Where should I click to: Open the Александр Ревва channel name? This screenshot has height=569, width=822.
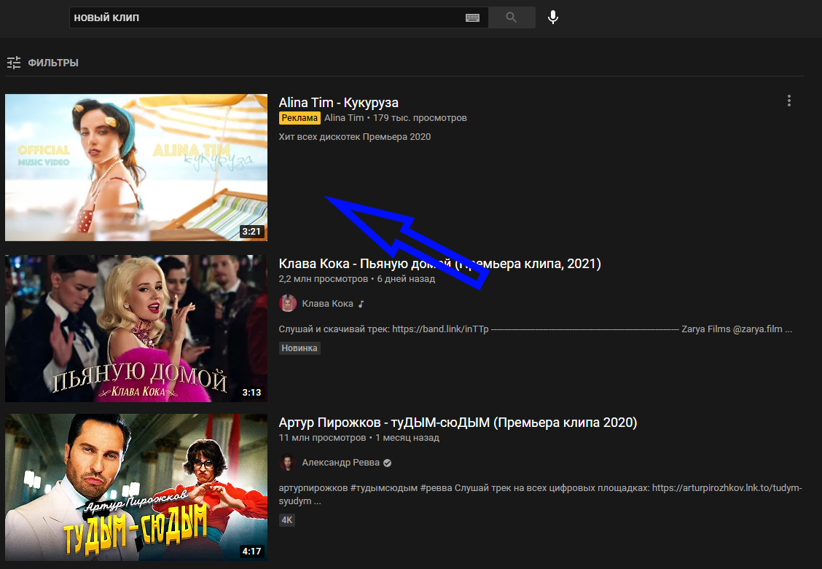[341, 463]
